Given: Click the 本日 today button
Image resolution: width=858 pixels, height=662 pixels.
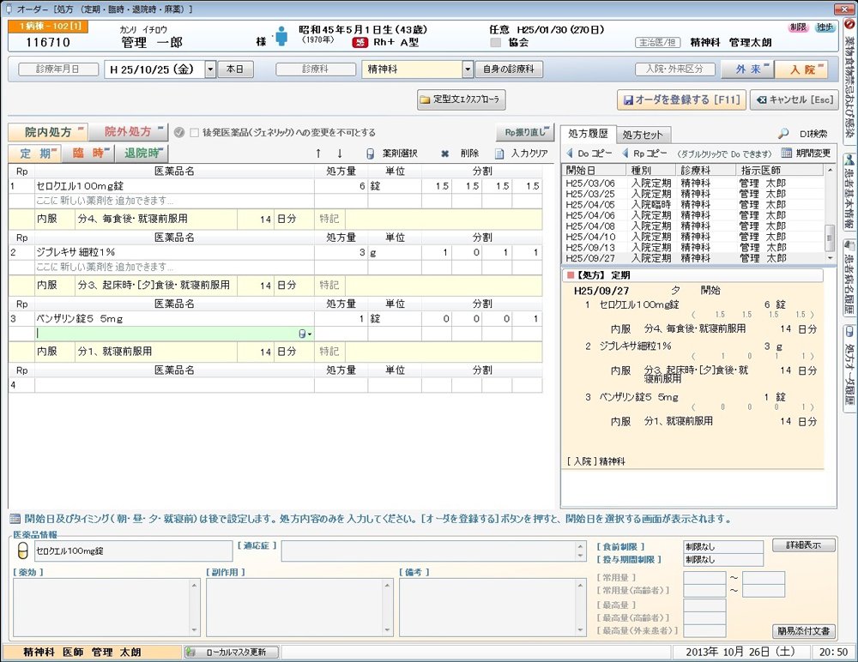Looking at the screenshot, I should pos(235,69).
